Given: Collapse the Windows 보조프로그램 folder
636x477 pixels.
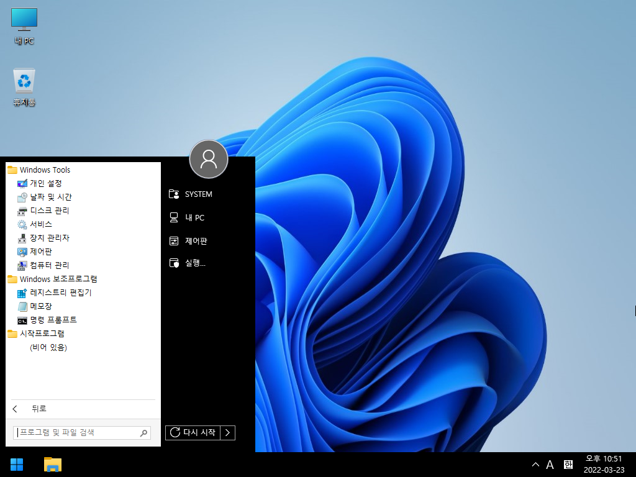Looking at the screenshot, I should [52, 279].
